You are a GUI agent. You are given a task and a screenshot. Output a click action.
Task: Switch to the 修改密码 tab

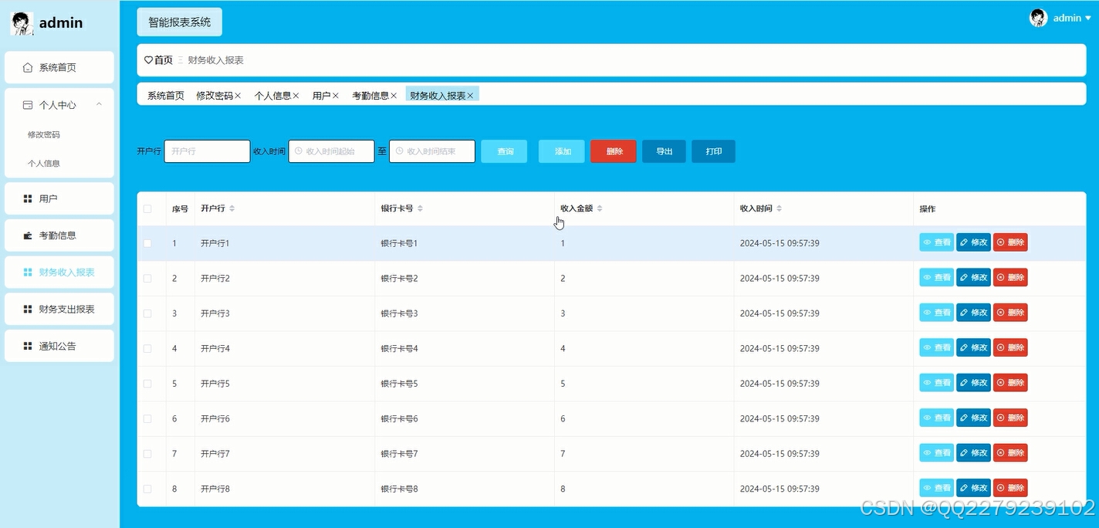[215, 96]
